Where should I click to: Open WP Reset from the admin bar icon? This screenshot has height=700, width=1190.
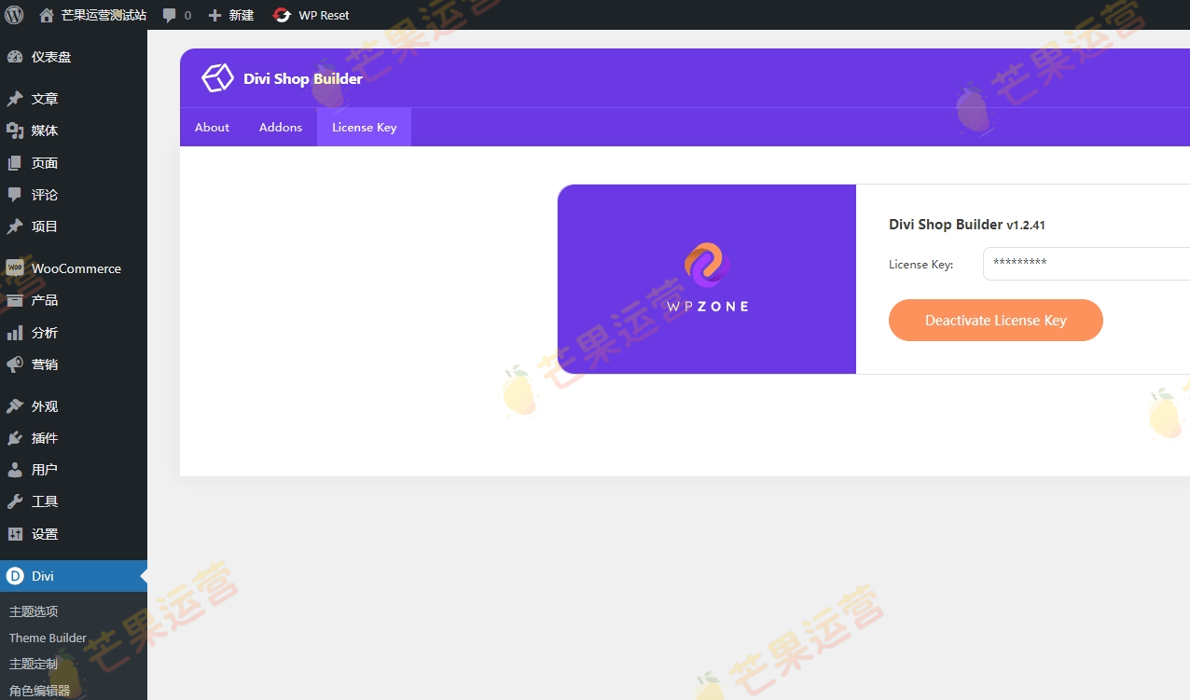pos(281,14)
